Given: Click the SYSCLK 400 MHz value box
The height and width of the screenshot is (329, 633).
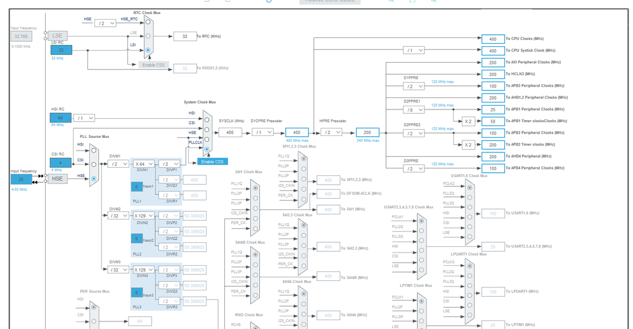Looking at the screenshot, I should pos(230,132).
